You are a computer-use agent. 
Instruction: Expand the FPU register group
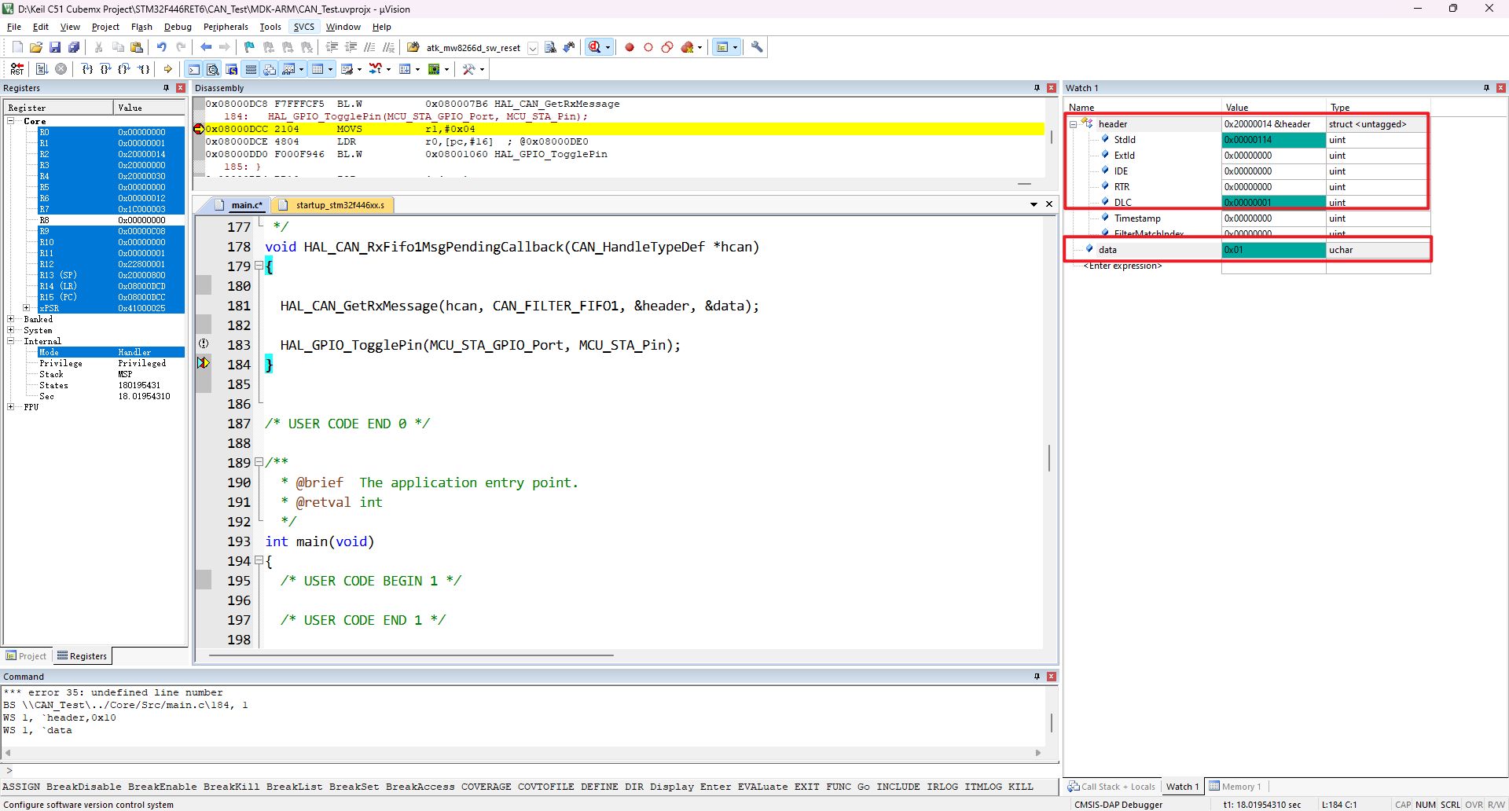click(10, 407)
